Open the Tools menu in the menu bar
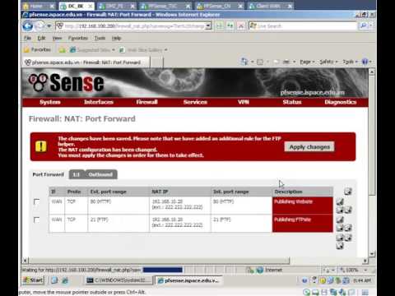395x296 pixels. click(x=100, y=38)
